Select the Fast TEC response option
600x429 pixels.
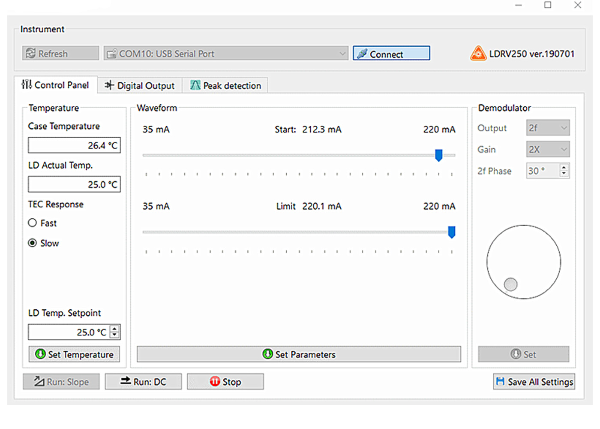(33, 223)
